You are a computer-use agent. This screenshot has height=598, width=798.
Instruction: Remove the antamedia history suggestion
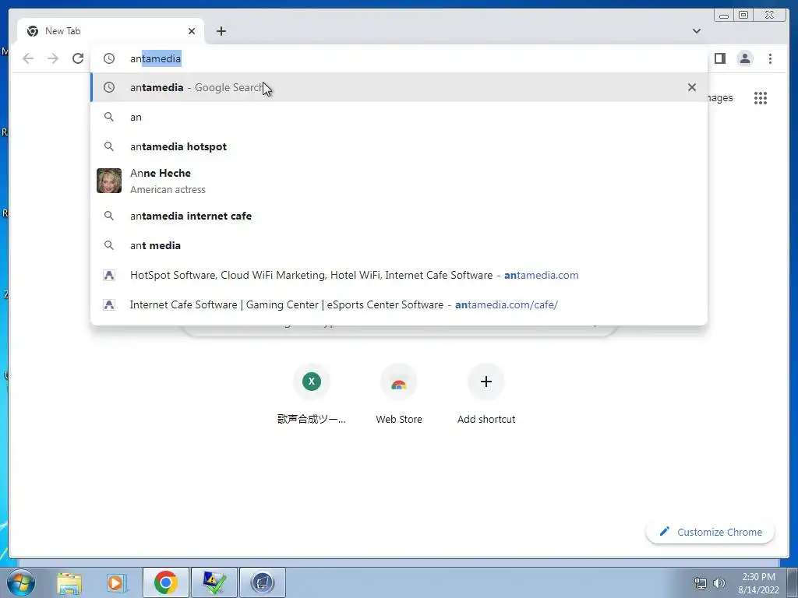(692, 87)
